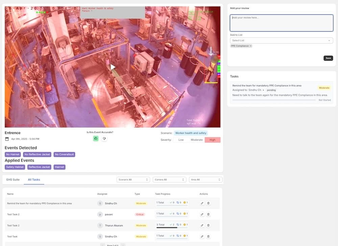Edit the Test Task 2 assigned to pavani
This screenshot has width=338, height=246.
[x=202, y=214]
